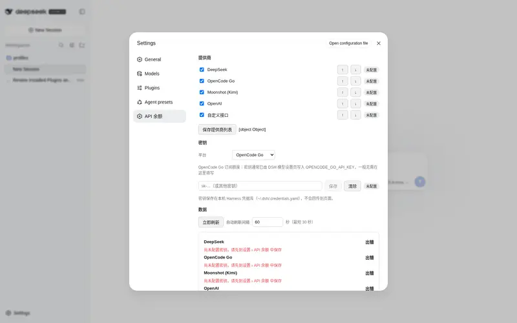Click the 数据 section heading

click(x=202, y=209)
